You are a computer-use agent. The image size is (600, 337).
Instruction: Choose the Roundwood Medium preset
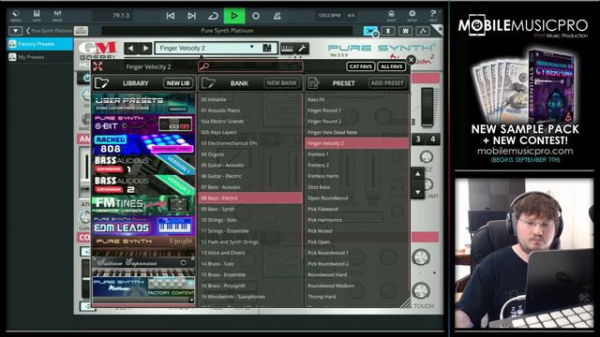pos(356,286)
